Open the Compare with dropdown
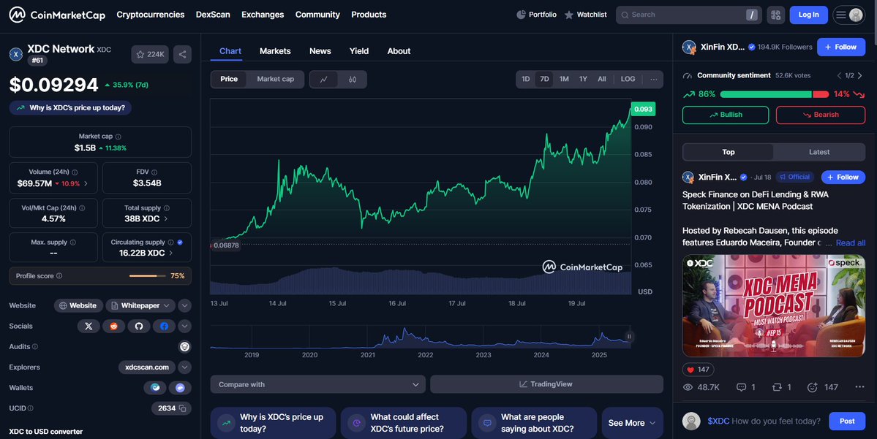The image size is (877, 439). [317, 384]
